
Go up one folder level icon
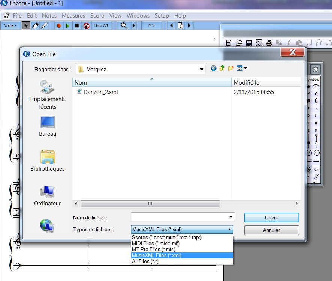tap(222, 68)
